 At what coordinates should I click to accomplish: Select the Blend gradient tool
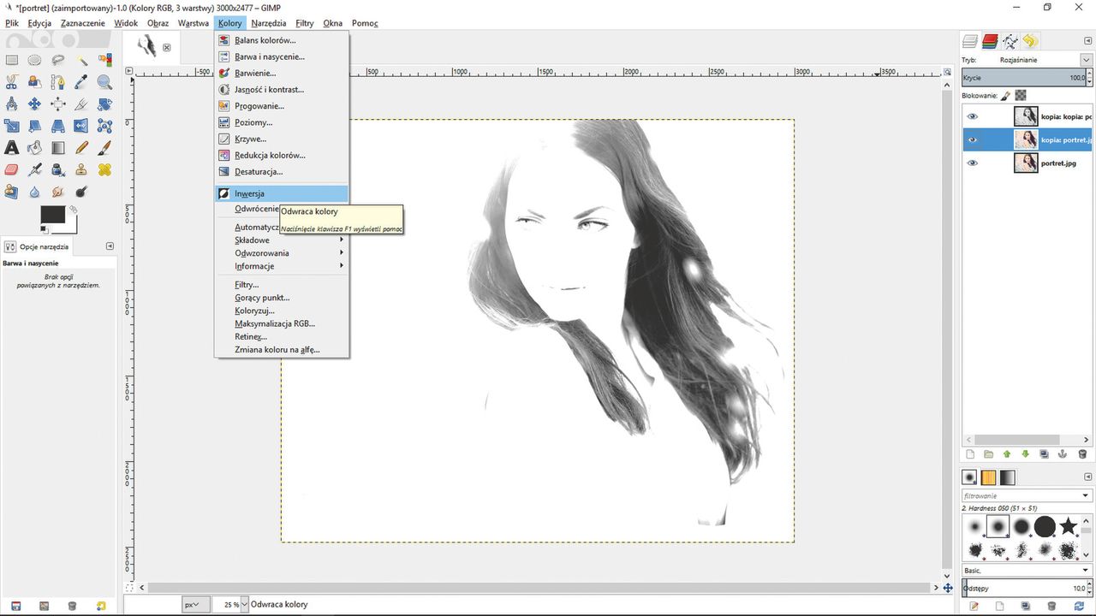click(58, 149)
